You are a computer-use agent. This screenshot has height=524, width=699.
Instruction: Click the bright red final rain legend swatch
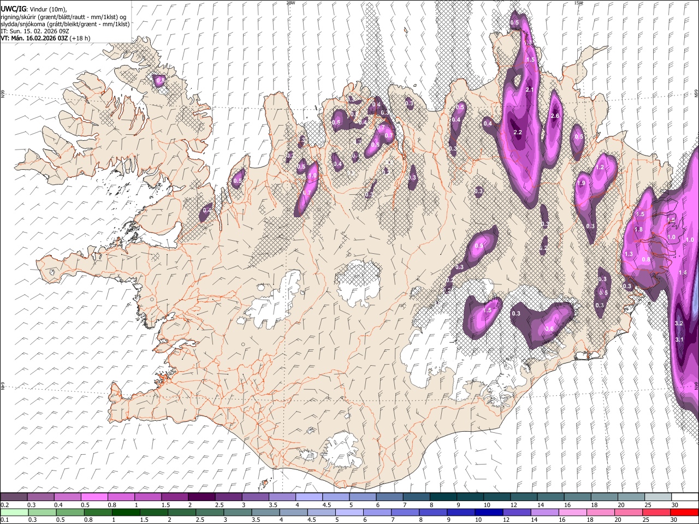click(685, 513)
